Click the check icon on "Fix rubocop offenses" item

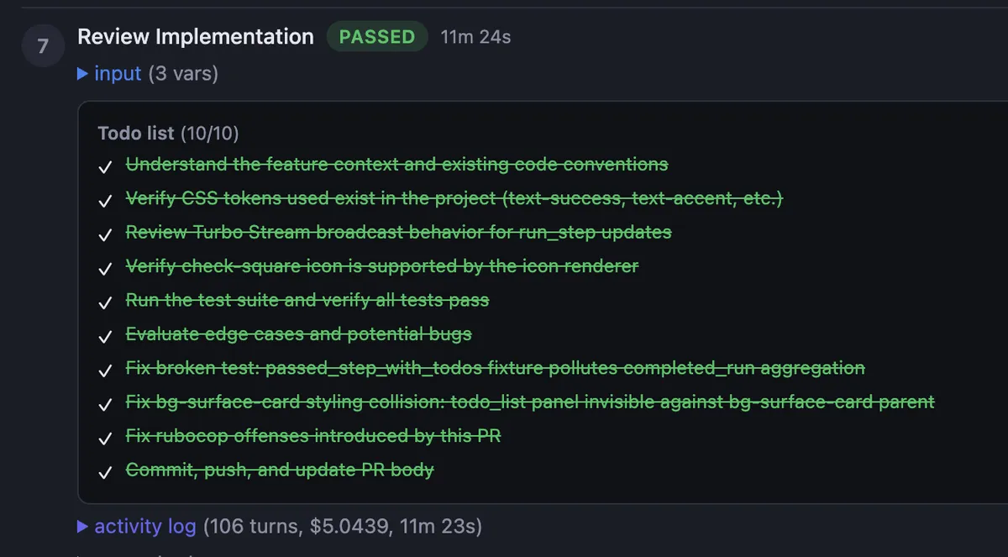click(x=105, y=438)
